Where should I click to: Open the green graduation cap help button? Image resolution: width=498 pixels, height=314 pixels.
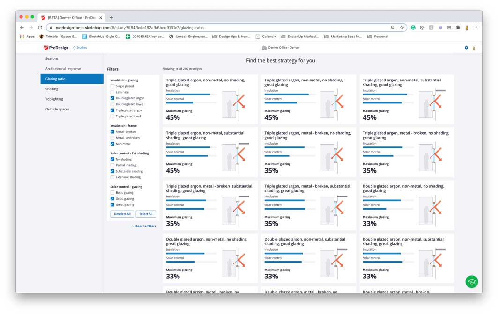[x=472, y=282]
